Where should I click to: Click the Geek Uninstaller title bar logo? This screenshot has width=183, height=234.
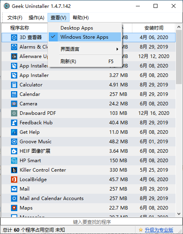[7, 6]
